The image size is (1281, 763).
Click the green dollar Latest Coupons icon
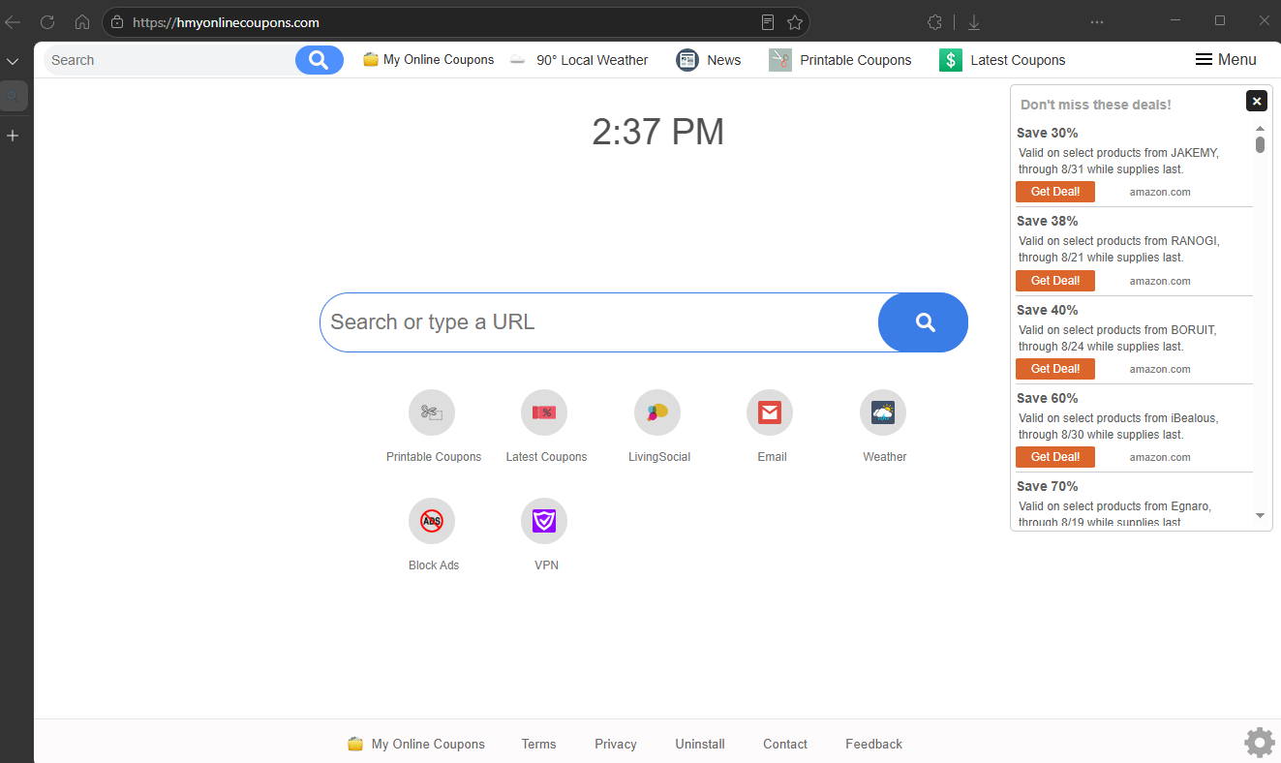[951, 60]
